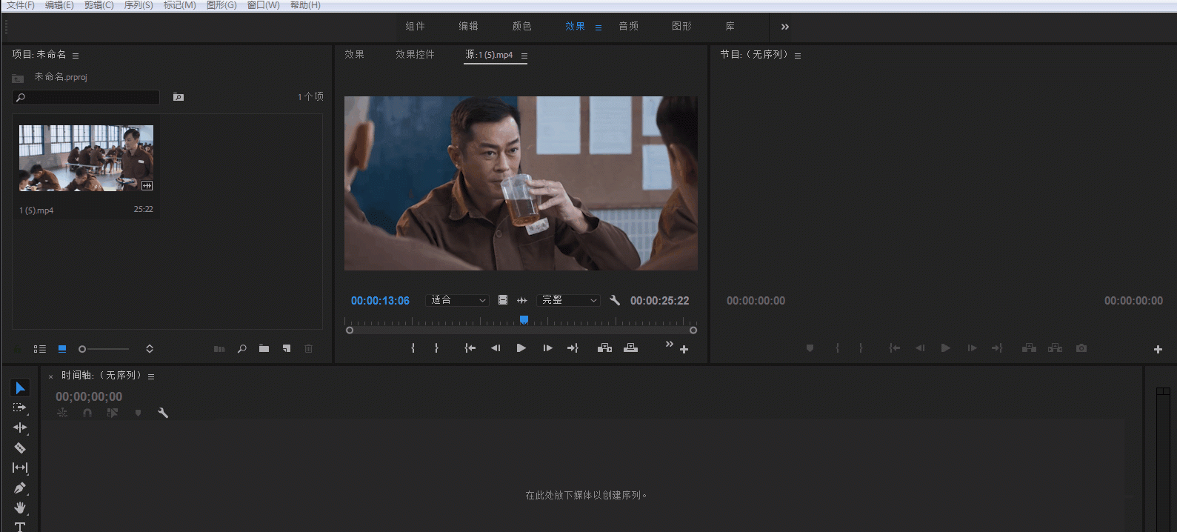1177x532 pixels.
Task: Play the source clip
Action: point(521,348)
